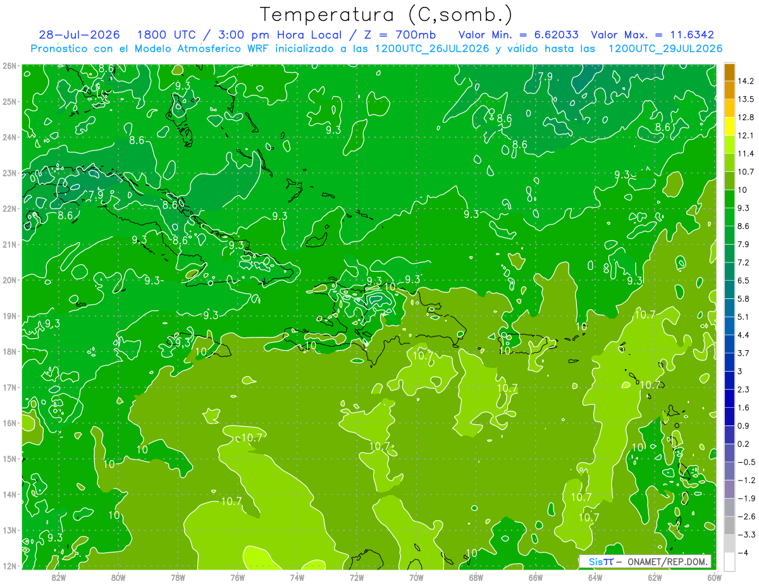The image size is (759, 586).
Task: Click the 2.3 colorbar value
Action: pyautogui.click(x=743, y=389)
